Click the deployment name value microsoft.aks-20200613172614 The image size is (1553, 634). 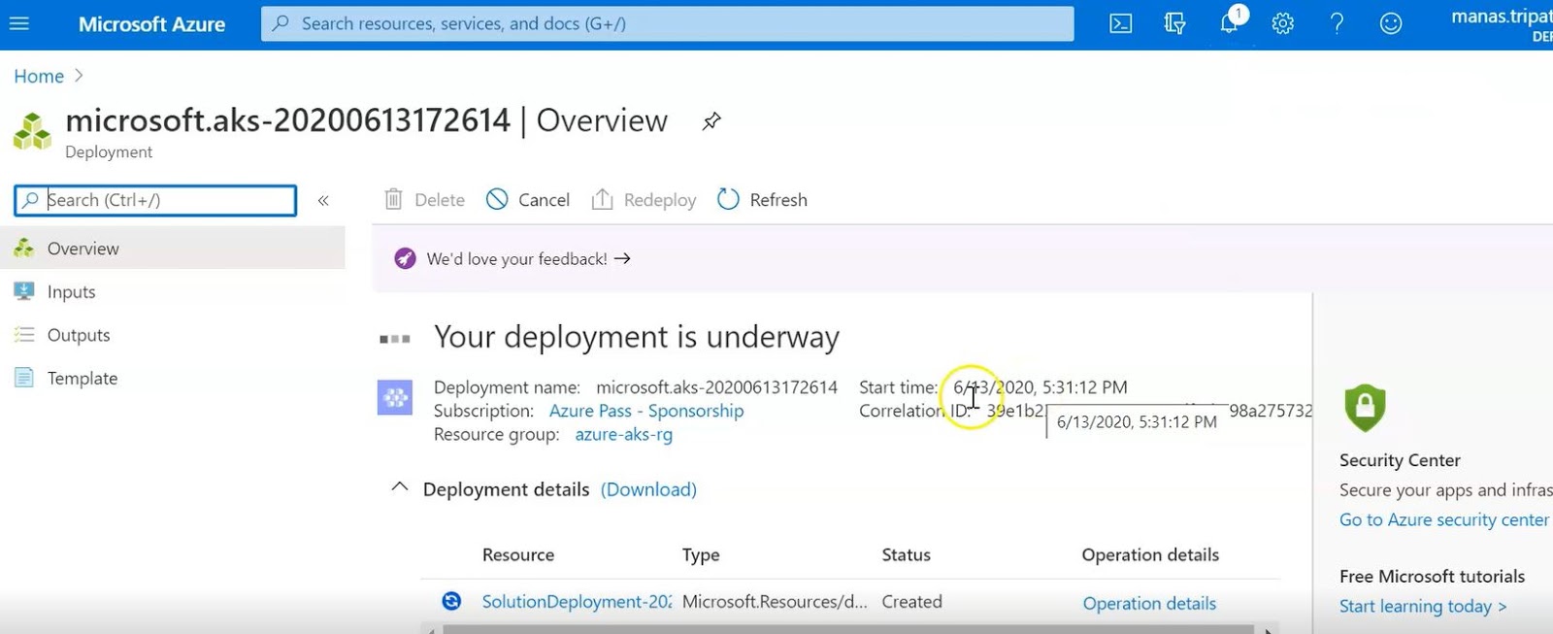click(716, 387)
